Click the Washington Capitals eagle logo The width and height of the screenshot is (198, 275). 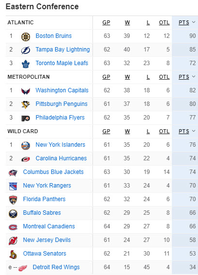(26, 91)
